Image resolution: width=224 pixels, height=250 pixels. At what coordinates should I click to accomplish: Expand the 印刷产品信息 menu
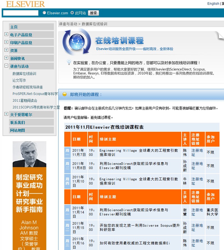[6, 42]
